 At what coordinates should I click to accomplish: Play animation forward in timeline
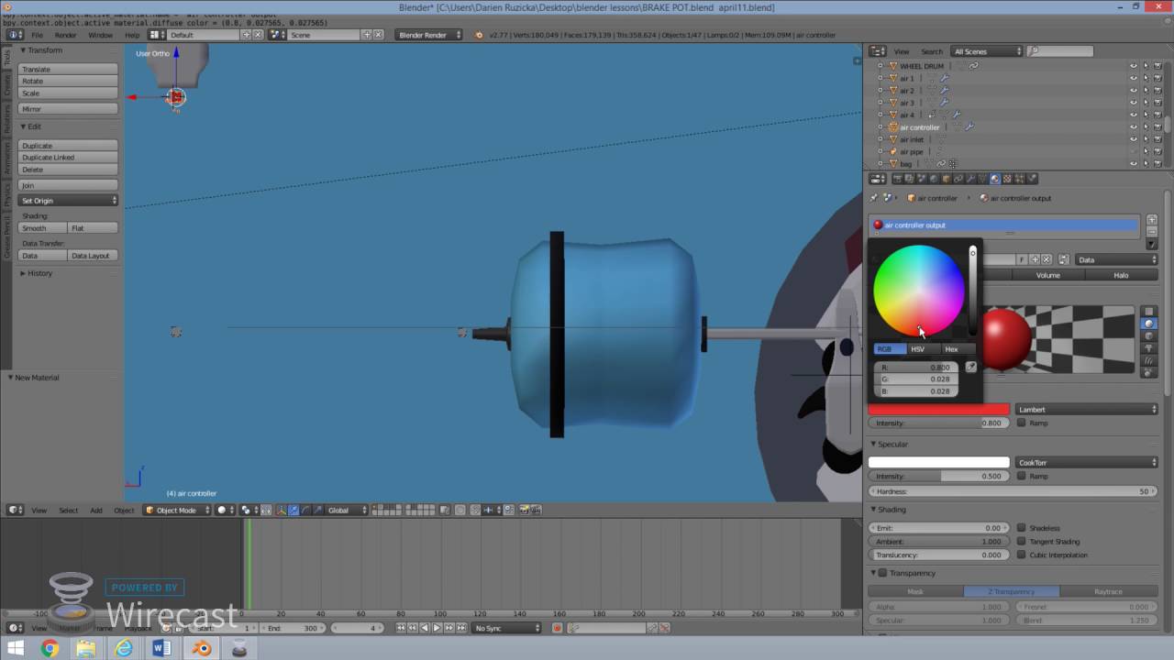click(437, 628)
